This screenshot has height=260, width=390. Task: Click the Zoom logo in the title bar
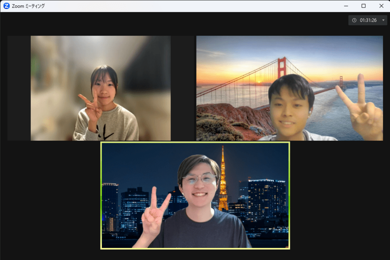coord(6,6)
